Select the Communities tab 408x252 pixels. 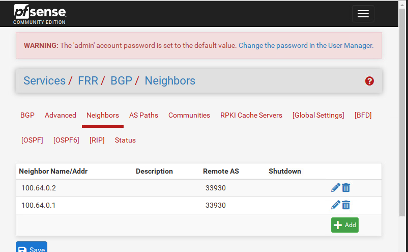tap(189, 115)
